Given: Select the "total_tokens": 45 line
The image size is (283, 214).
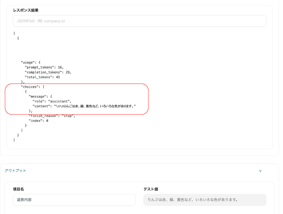Looking at the screenshot, I should tap(42, 77).
